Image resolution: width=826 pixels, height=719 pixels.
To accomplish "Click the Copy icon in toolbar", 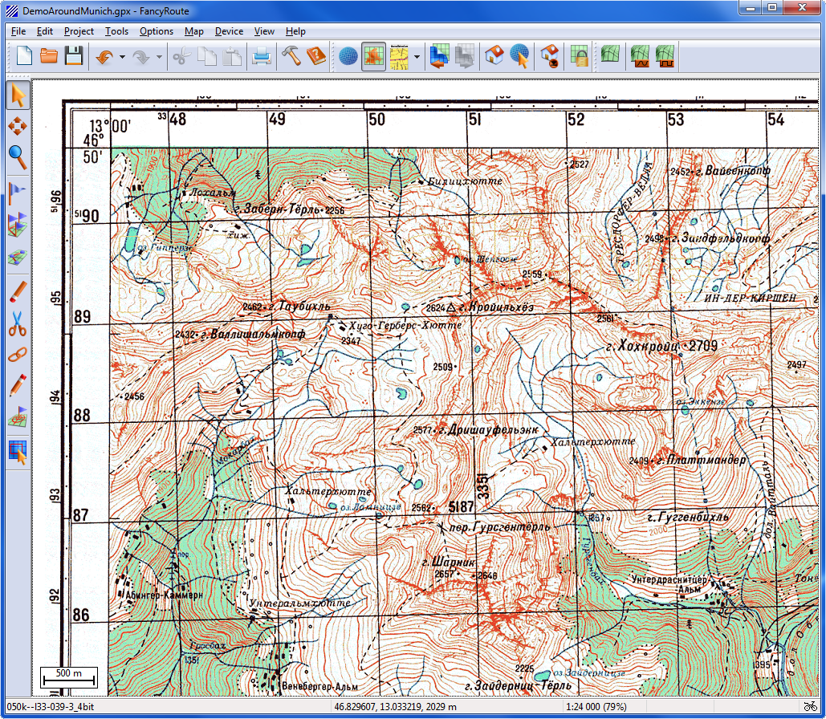I will pos(207,56).
